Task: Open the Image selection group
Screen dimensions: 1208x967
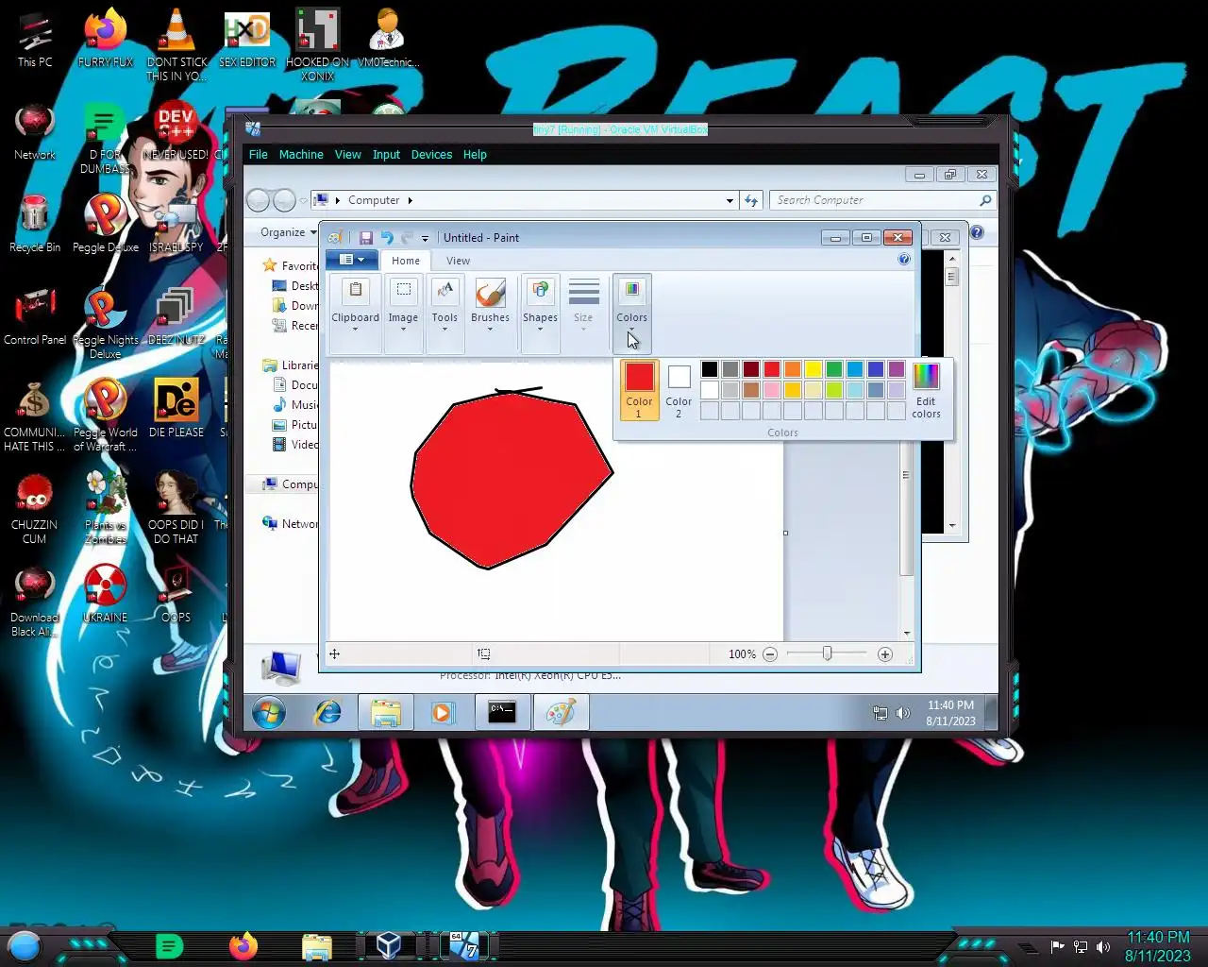Action: [x=403, y=314]
